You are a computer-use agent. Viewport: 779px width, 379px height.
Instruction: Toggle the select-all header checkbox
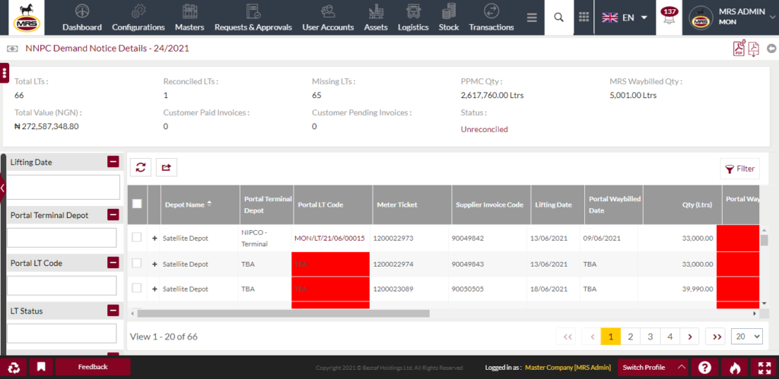point(137,204)
